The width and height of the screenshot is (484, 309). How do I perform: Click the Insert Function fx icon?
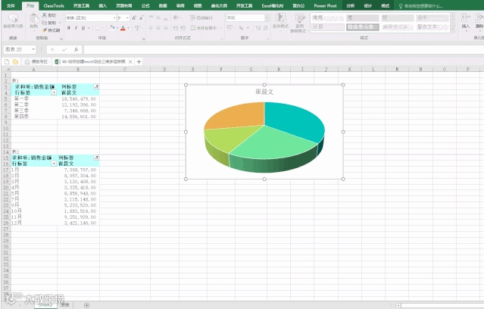76,49
